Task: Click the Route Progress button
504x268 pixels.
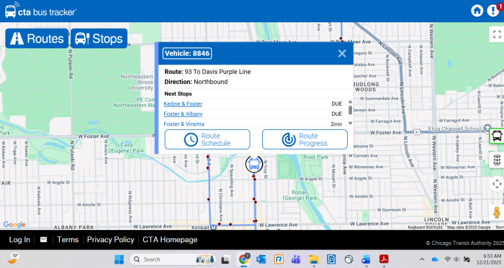Action: pos(305,139)
